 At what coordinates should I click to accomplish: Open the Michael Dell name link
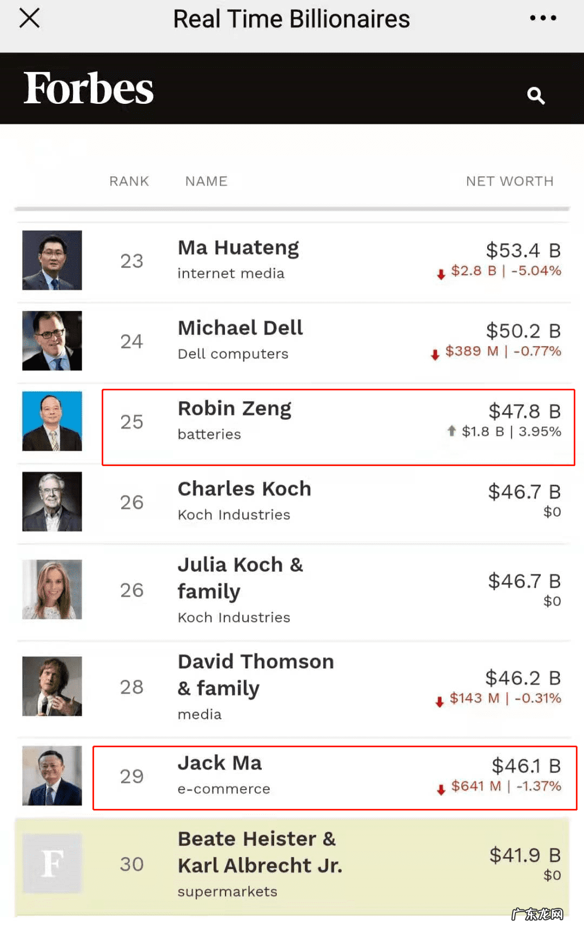pos(240,328)
